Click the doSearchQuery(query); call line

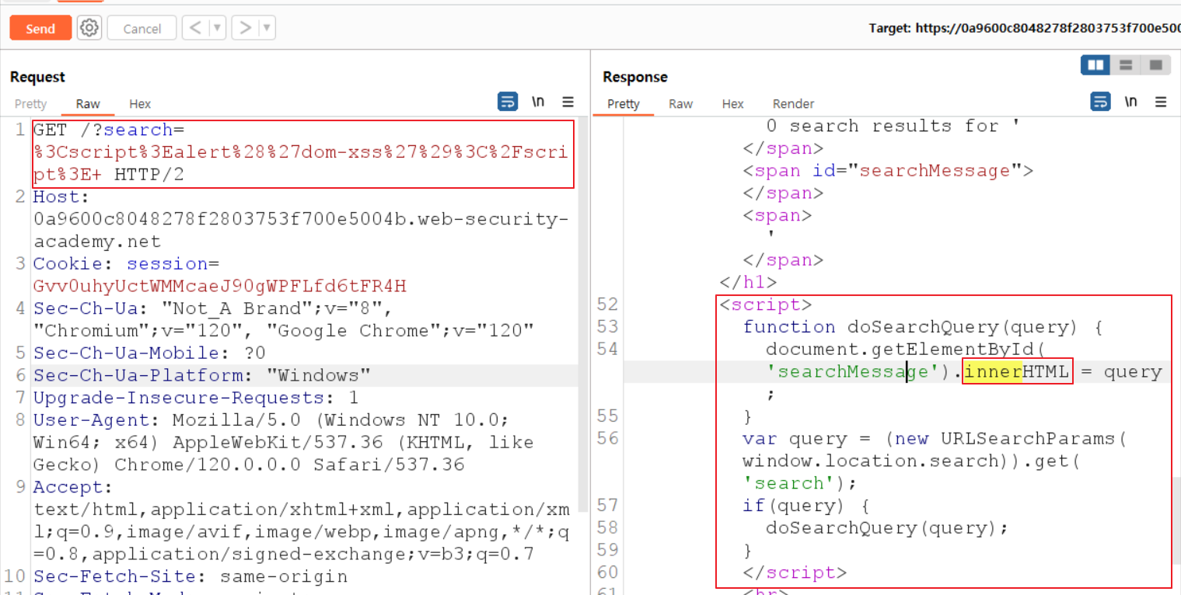(886, 528)
